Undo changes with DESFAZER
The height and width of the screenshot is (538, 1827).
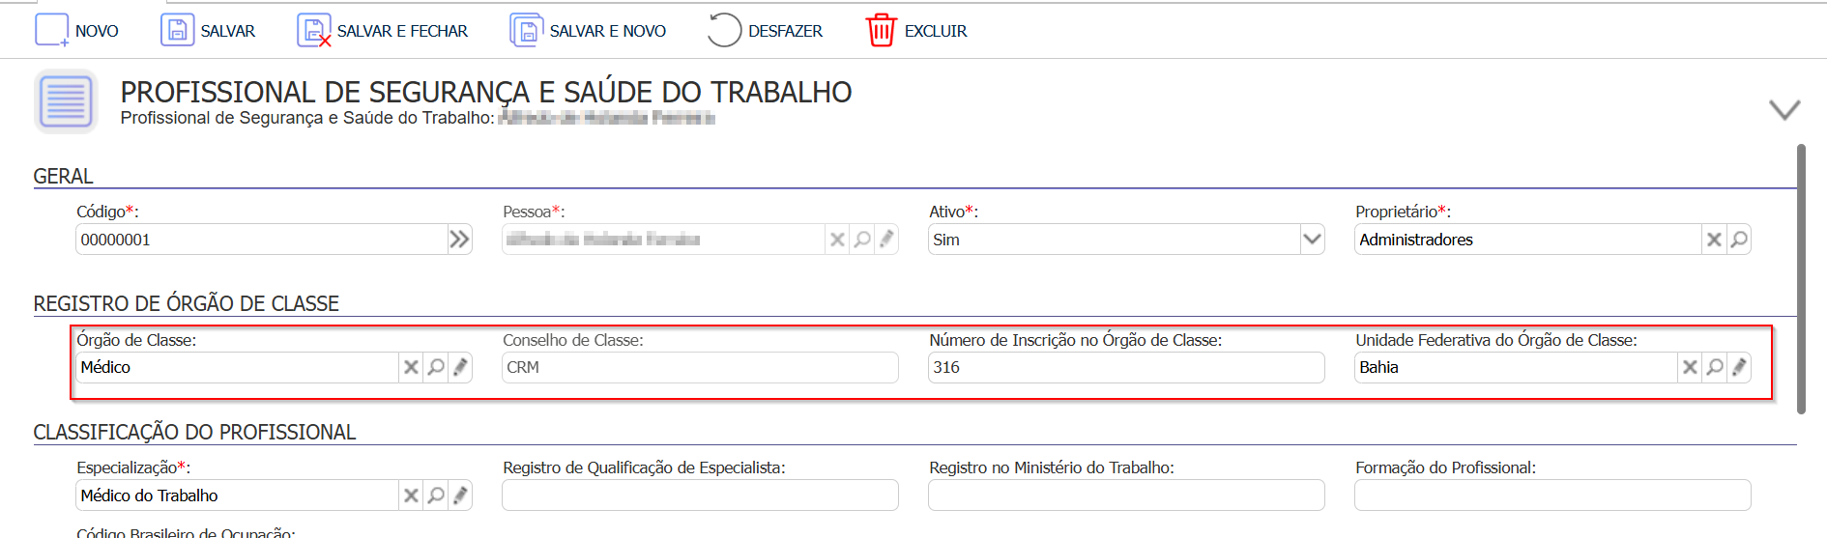(x=724, y=31)
